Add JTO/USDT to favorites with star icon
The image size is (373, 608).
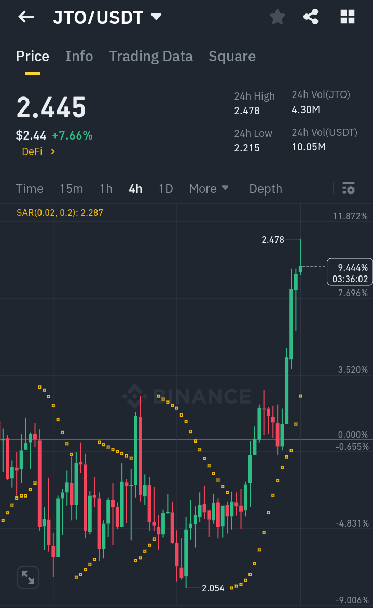[277, 17]
